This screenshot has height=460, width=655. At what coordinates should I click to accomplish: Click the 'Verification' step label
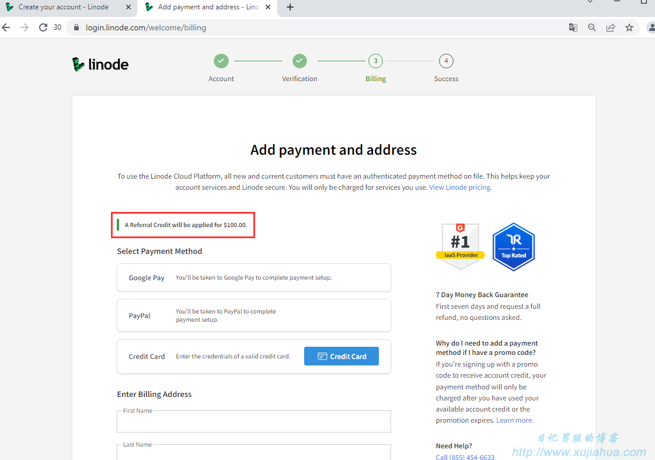(x=299, y=79)
